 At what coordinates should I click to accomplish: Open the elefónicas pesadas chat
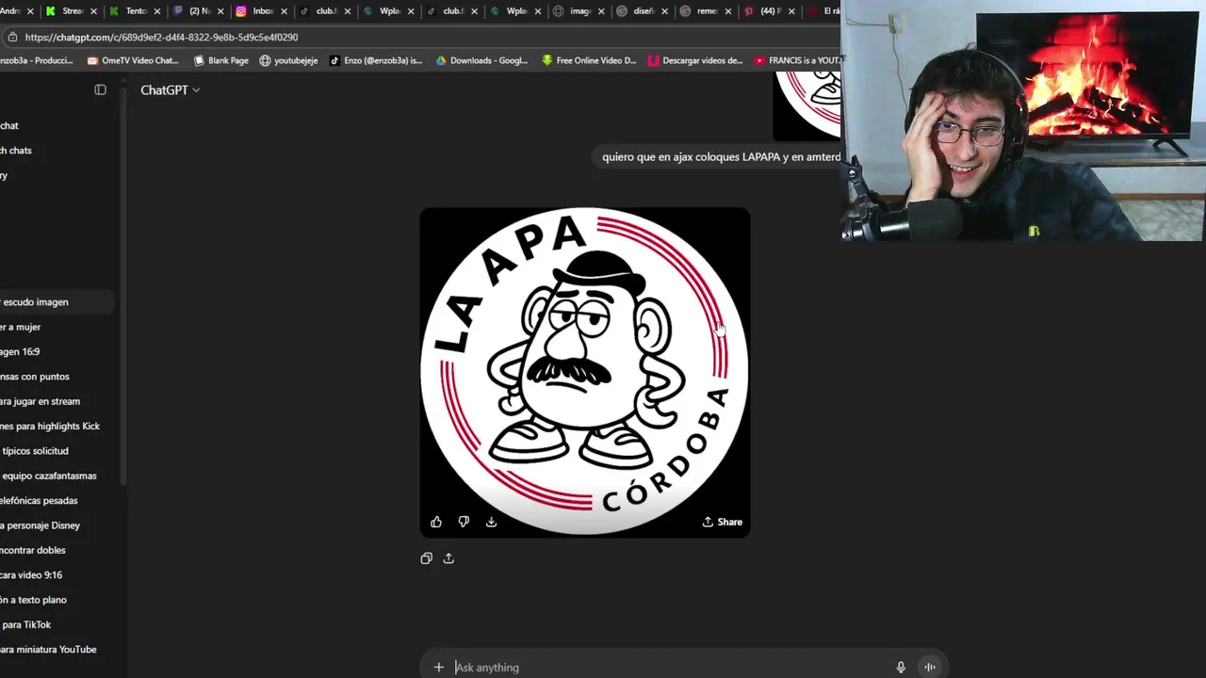click(x=57, y=501)
